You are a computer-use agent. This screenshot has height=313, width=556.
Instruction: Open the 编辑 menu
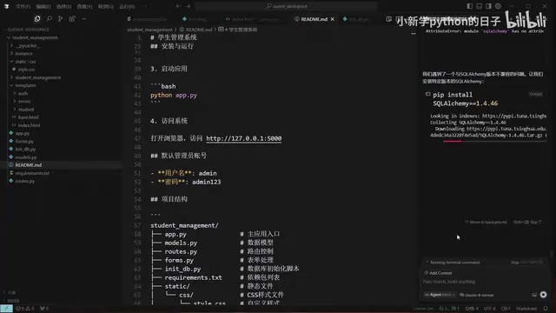(x=43, y=6)
